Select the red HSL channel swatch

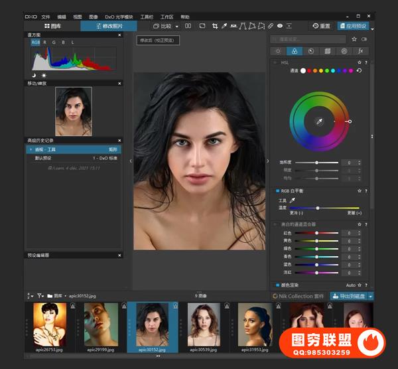click(310, 70)
